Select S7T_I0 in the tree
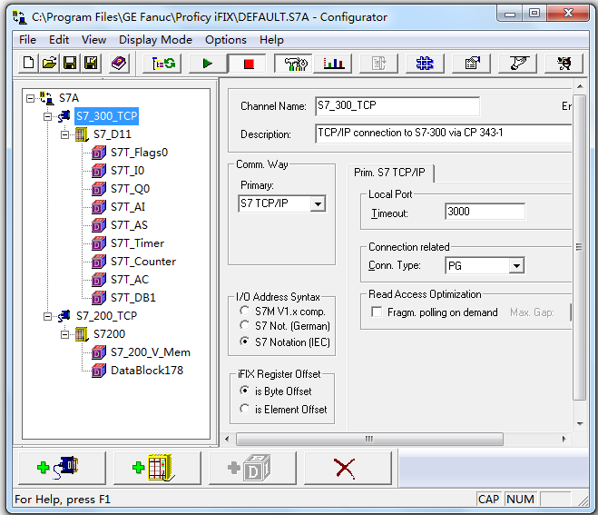This screenshot has height=515, width=598. click(x=127, y=171)
